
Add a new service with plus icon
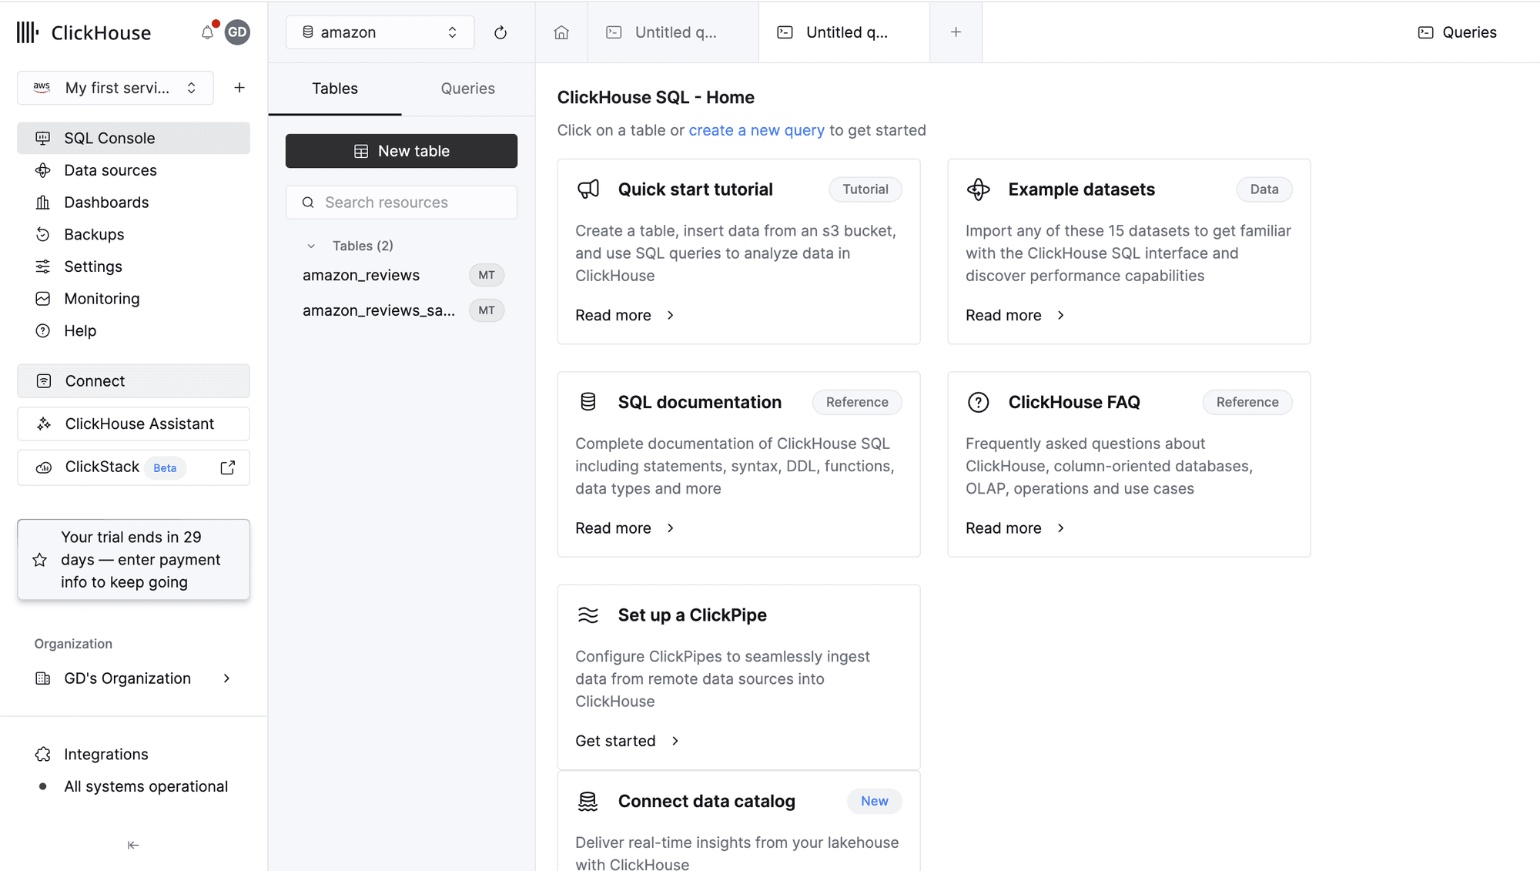(x=239, y=88)
